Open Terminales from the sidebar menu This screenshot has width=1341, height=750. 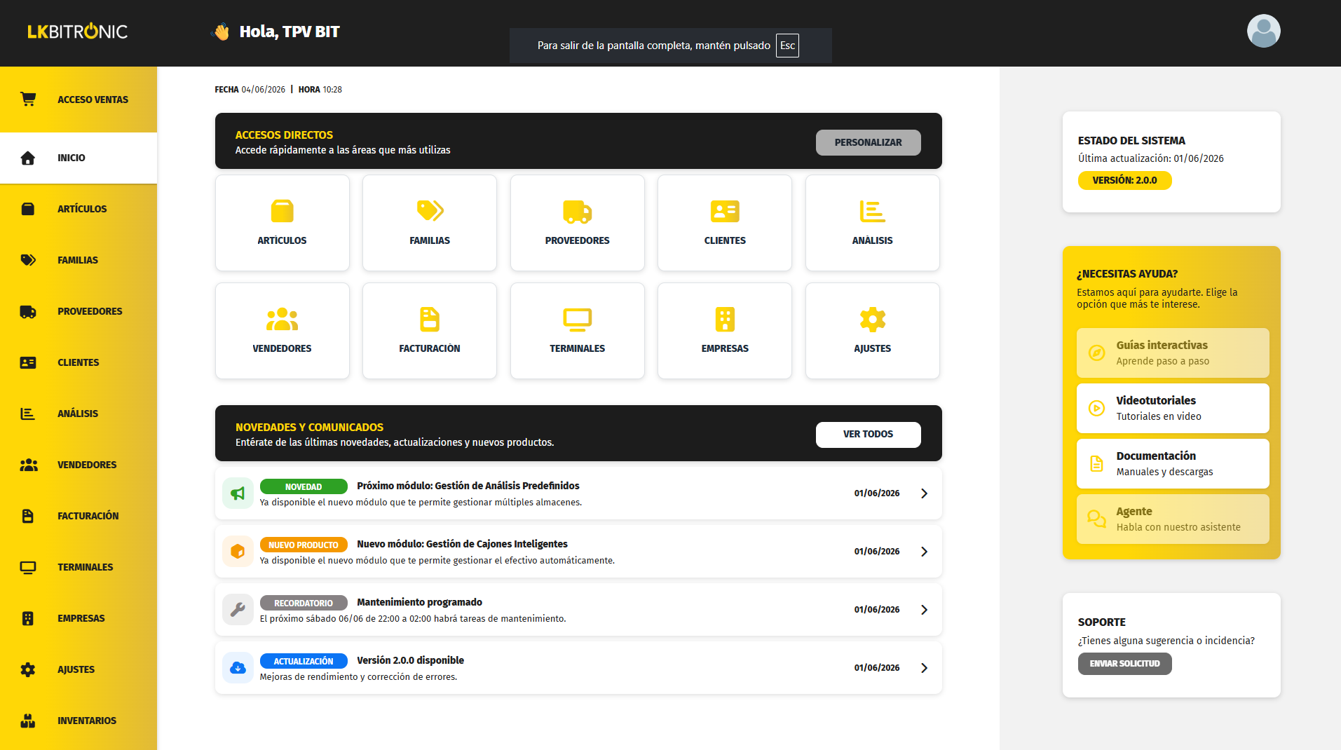click(79, 567)
